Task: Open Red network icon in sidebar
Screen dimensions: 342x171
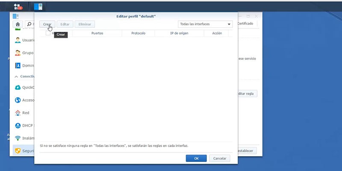Action: 18,113
